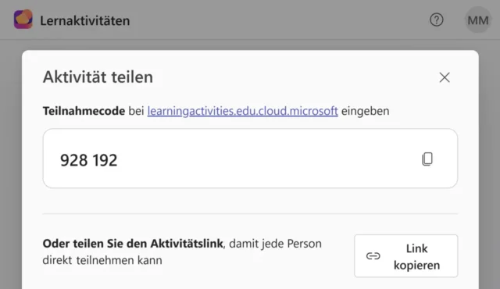Click the Oder teilen Sie den Aktivitätslink text
Viewport: 500px width, 289px height.
(133, 244)
